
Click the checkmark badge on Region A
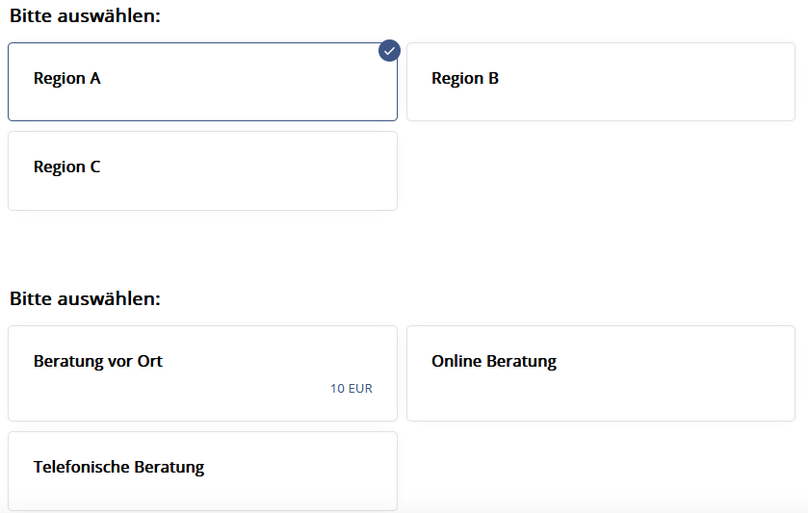(x=389, y=50)
